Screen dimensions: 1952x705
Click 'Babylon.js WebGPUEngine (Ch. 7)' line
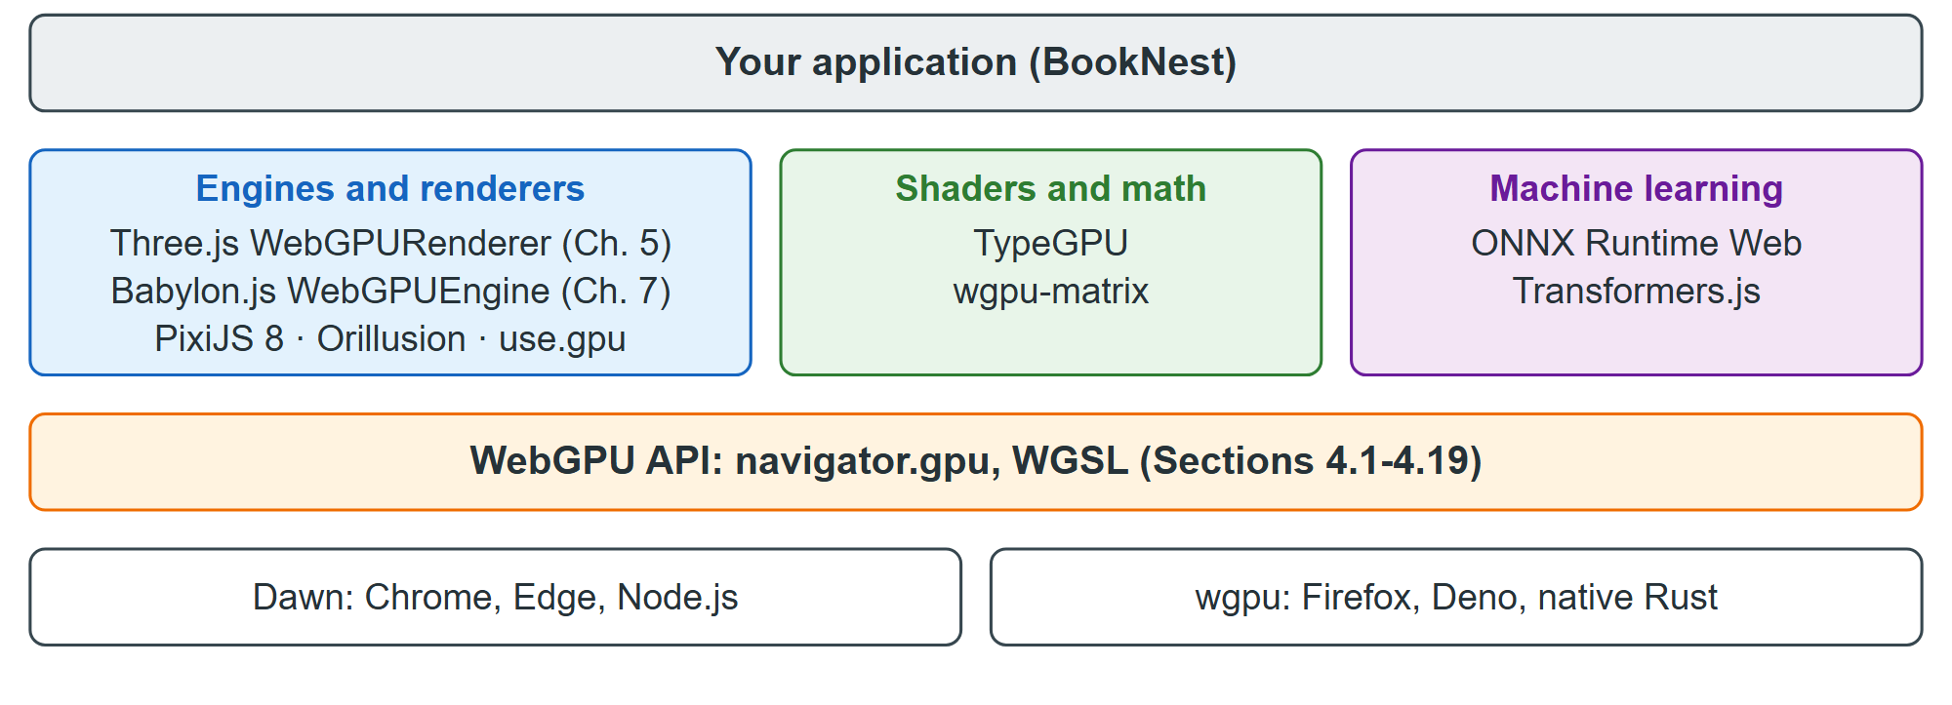390,292
